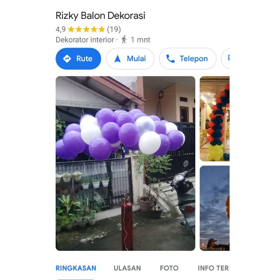Click the Telepon button
280x280 pixels.
coord(188,58)
